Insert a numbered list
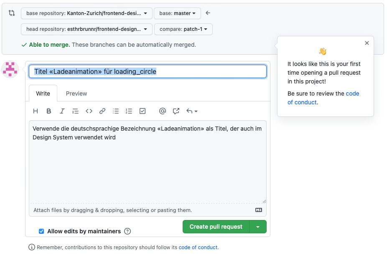 tap(129, 111)
